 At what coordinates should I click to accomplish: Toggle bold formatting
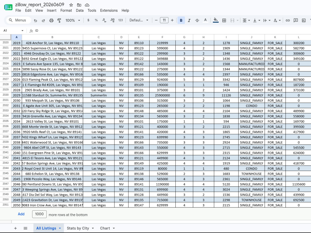181,20
